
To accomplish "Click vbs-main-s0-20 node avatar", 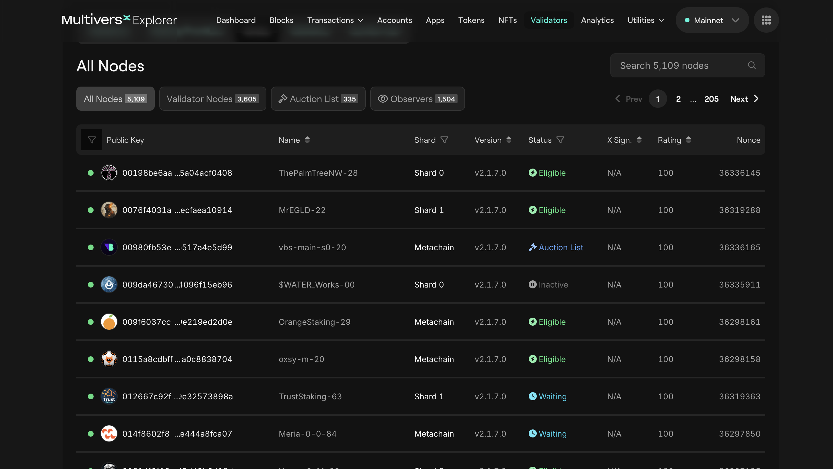I will point(109,247).
